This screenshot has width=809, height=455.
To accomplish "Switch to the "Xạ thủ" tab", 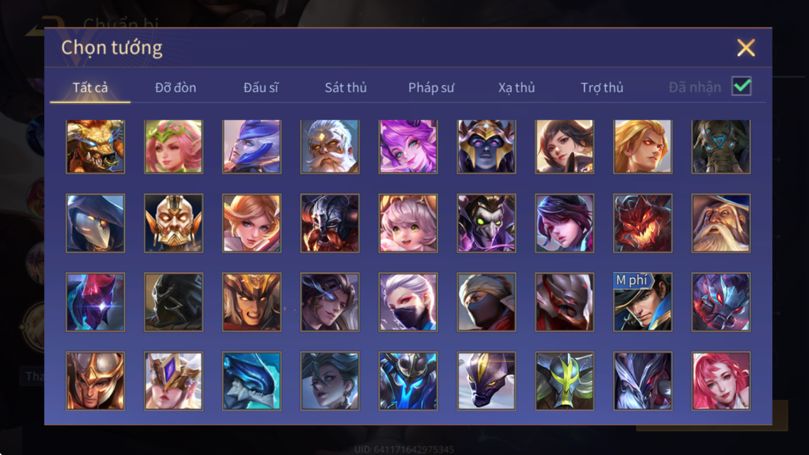I will 516,87.
